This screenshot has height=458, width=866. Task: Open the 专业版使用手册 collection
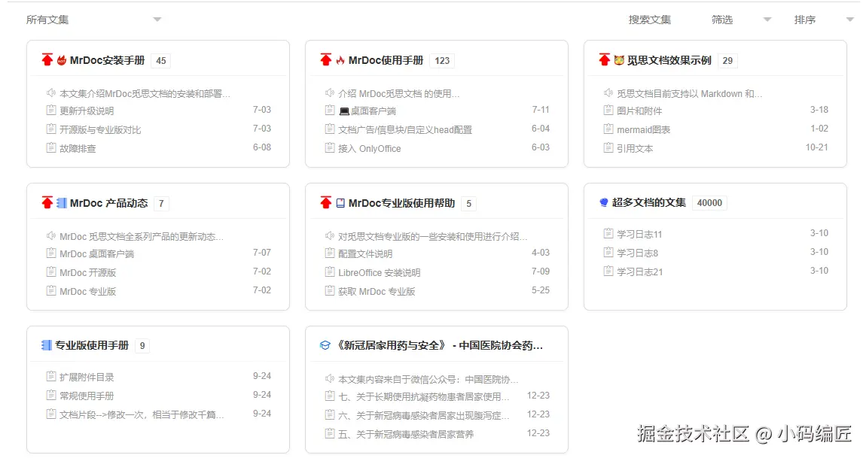(x=92, y=345)
